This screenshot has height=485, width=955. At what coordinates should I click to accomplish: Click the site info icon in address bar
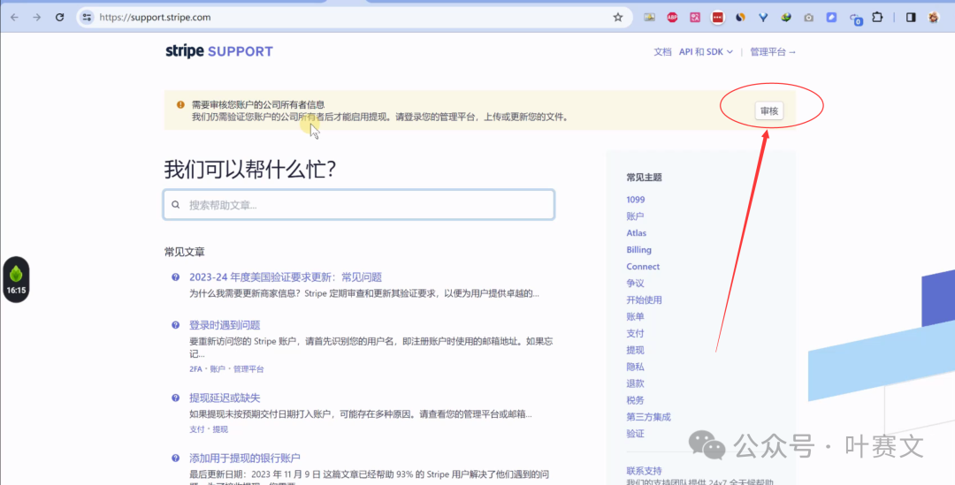click(x=87, y=17)
